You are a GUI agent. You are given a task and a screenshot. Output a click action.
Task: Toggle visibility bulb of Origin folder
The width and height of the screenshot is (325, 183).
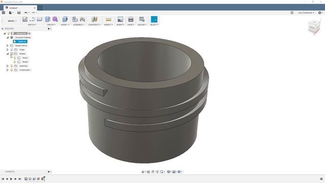[x=12, y=50]
